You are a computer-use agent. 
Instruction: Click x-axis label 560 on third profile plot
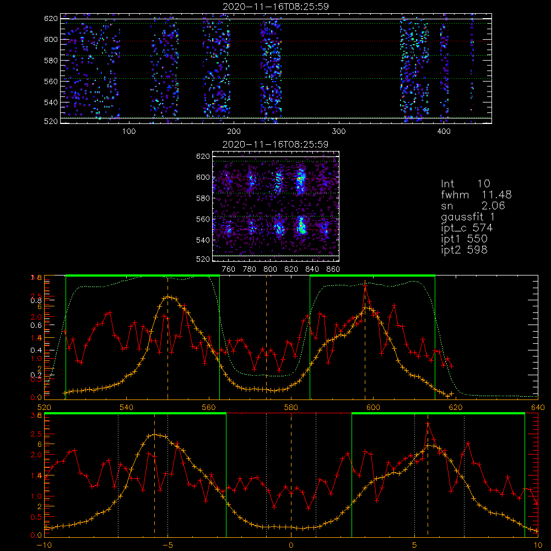point(209,408)
